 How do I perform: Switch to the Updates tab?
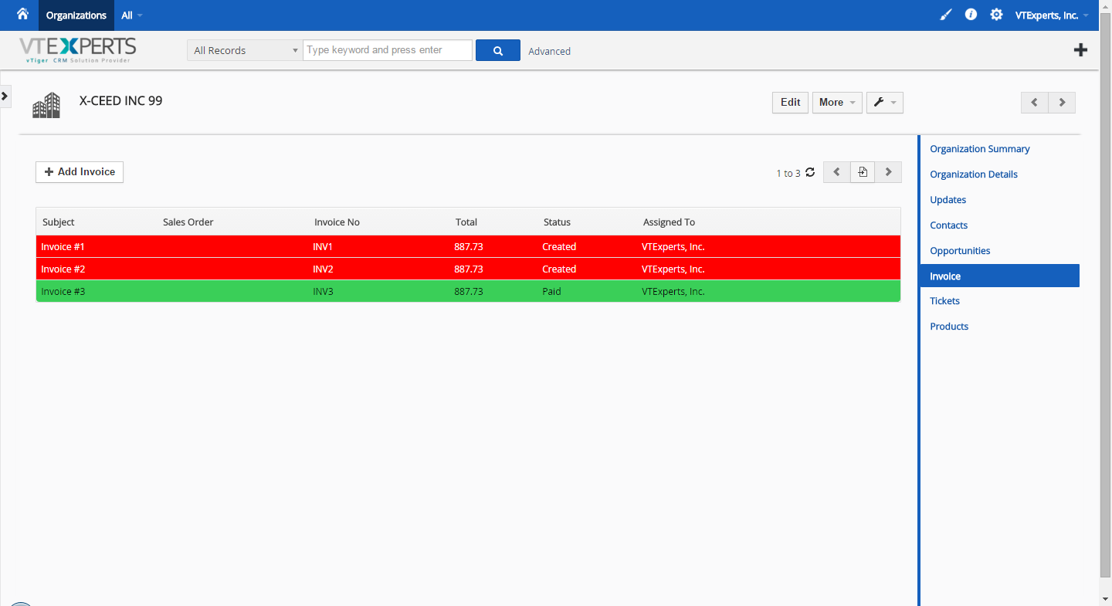(x=948, y=200)
